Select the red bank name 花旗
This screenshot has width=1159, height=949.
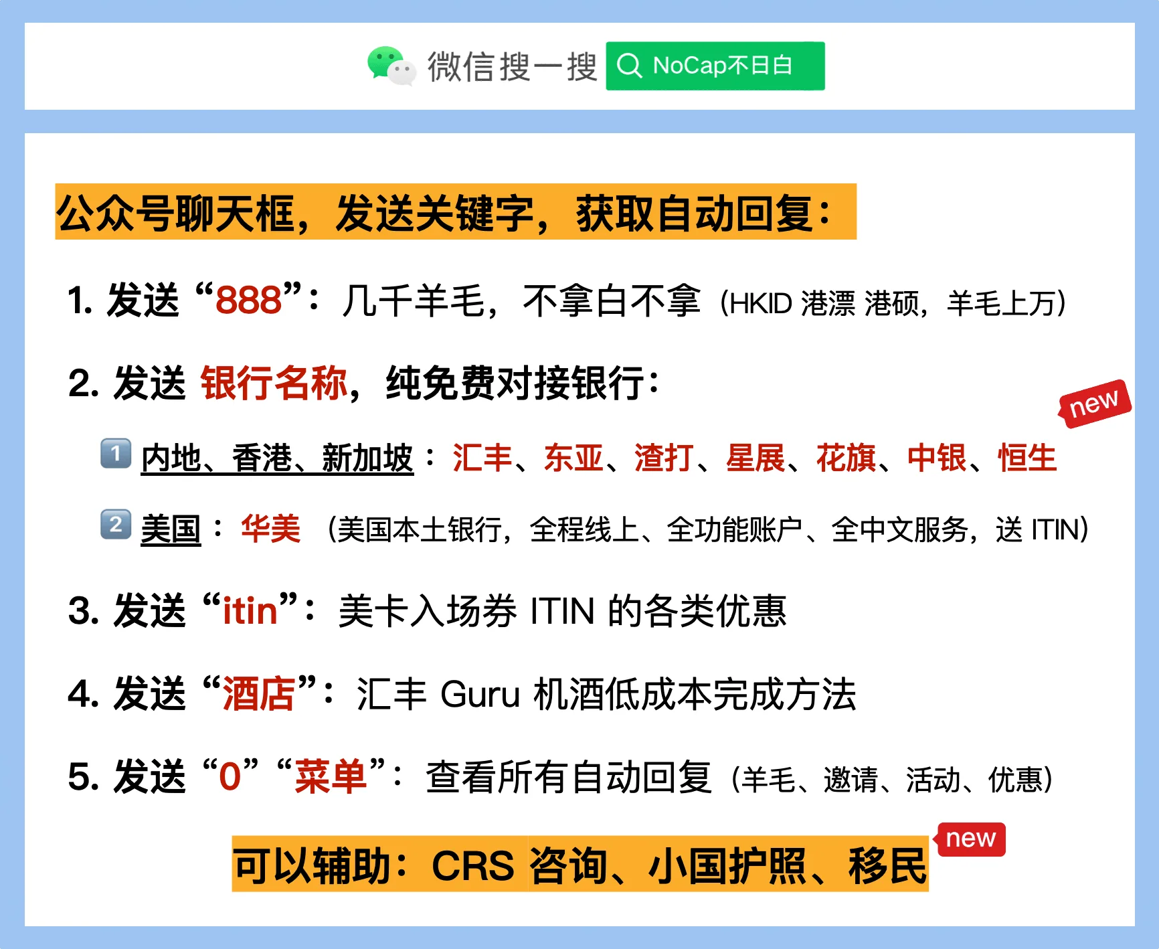click(x=846, y=458)
